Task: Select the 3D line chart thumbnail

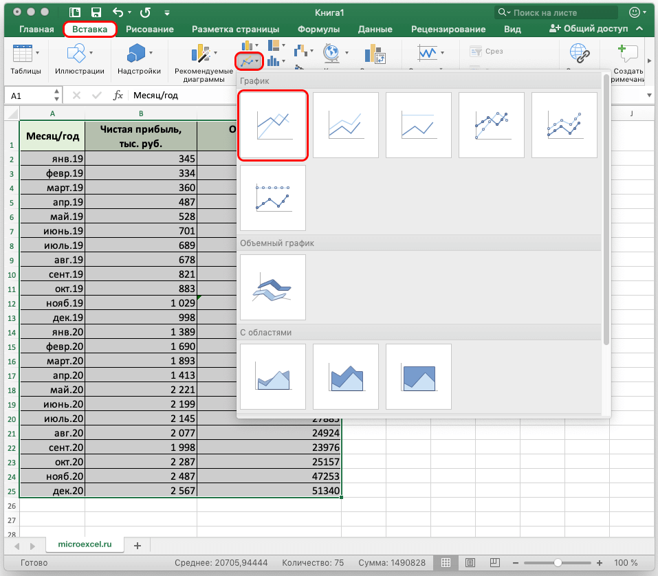Action: [273, 287]
